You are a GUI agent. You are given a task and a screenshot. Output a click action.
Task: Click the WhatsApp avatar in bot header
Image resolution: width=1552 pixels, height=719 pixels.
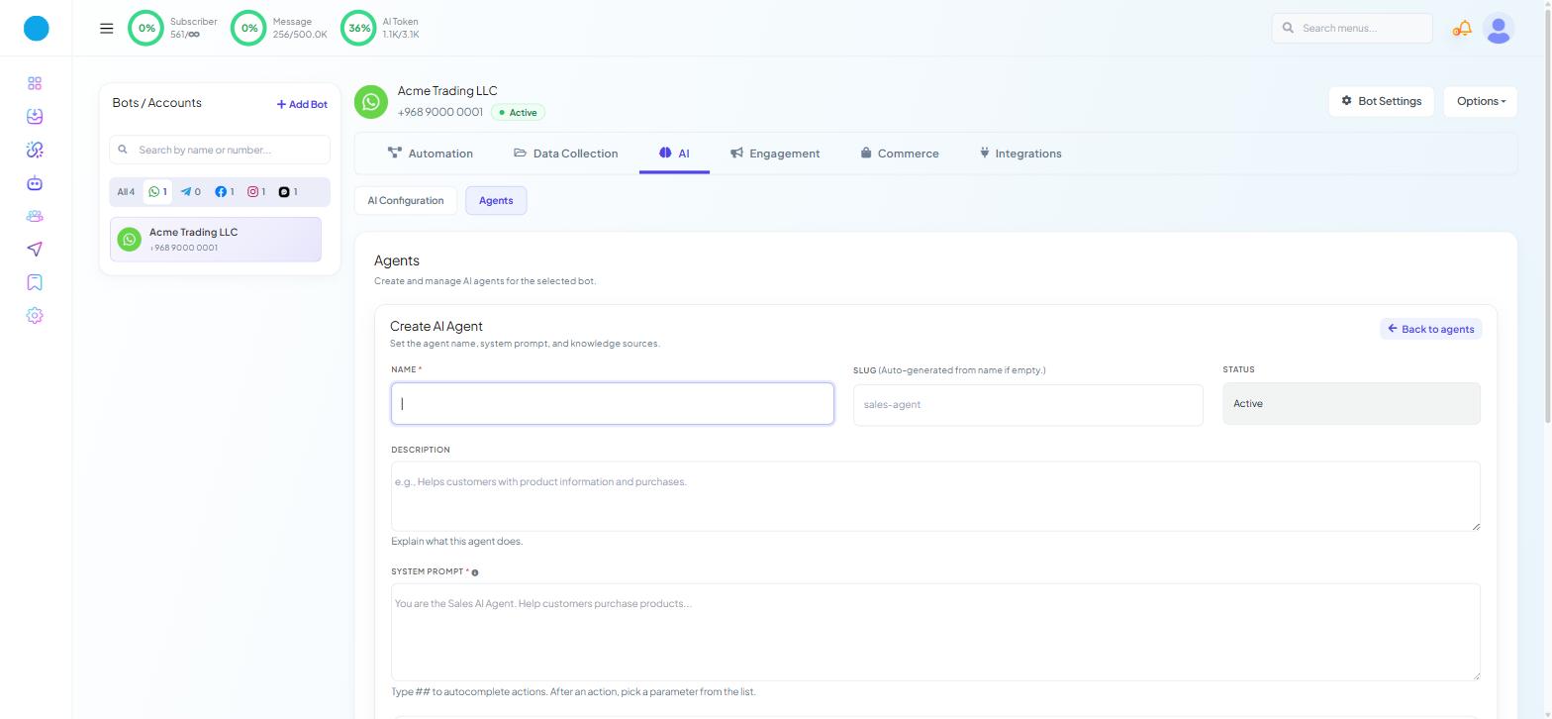[371, 102]
